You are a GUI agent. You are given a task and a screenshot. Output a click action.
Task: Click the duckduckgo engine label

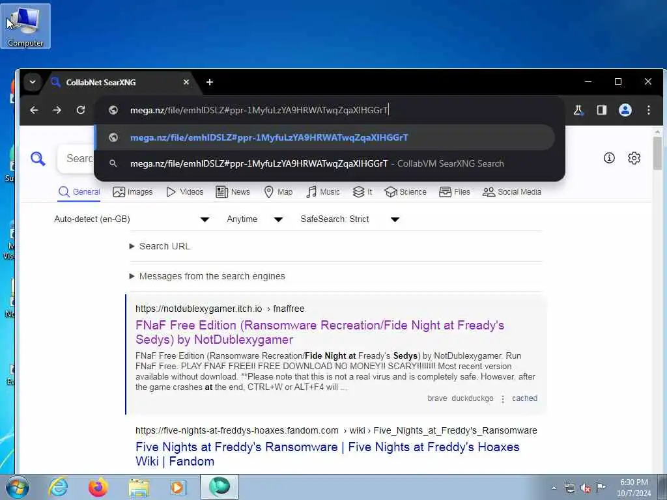point(472,398)
